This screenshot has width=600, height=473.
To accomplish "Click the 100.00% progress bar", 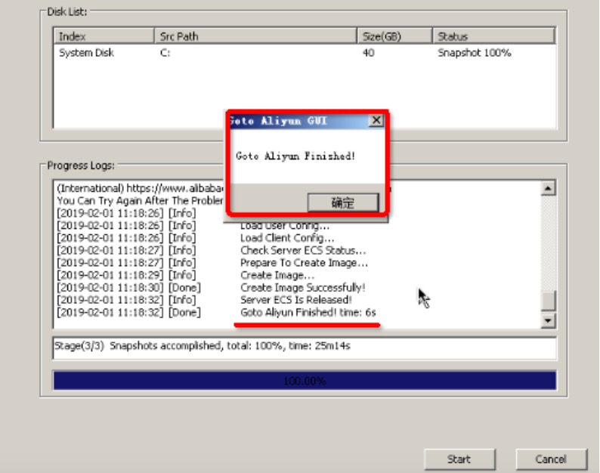I will (x=305, y=380).
